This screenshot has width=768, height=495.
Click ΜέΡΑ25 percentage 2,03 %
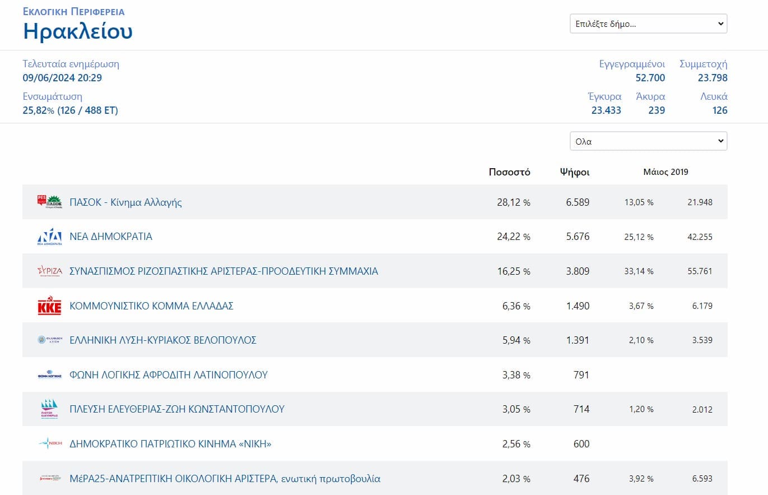point(516,479)
